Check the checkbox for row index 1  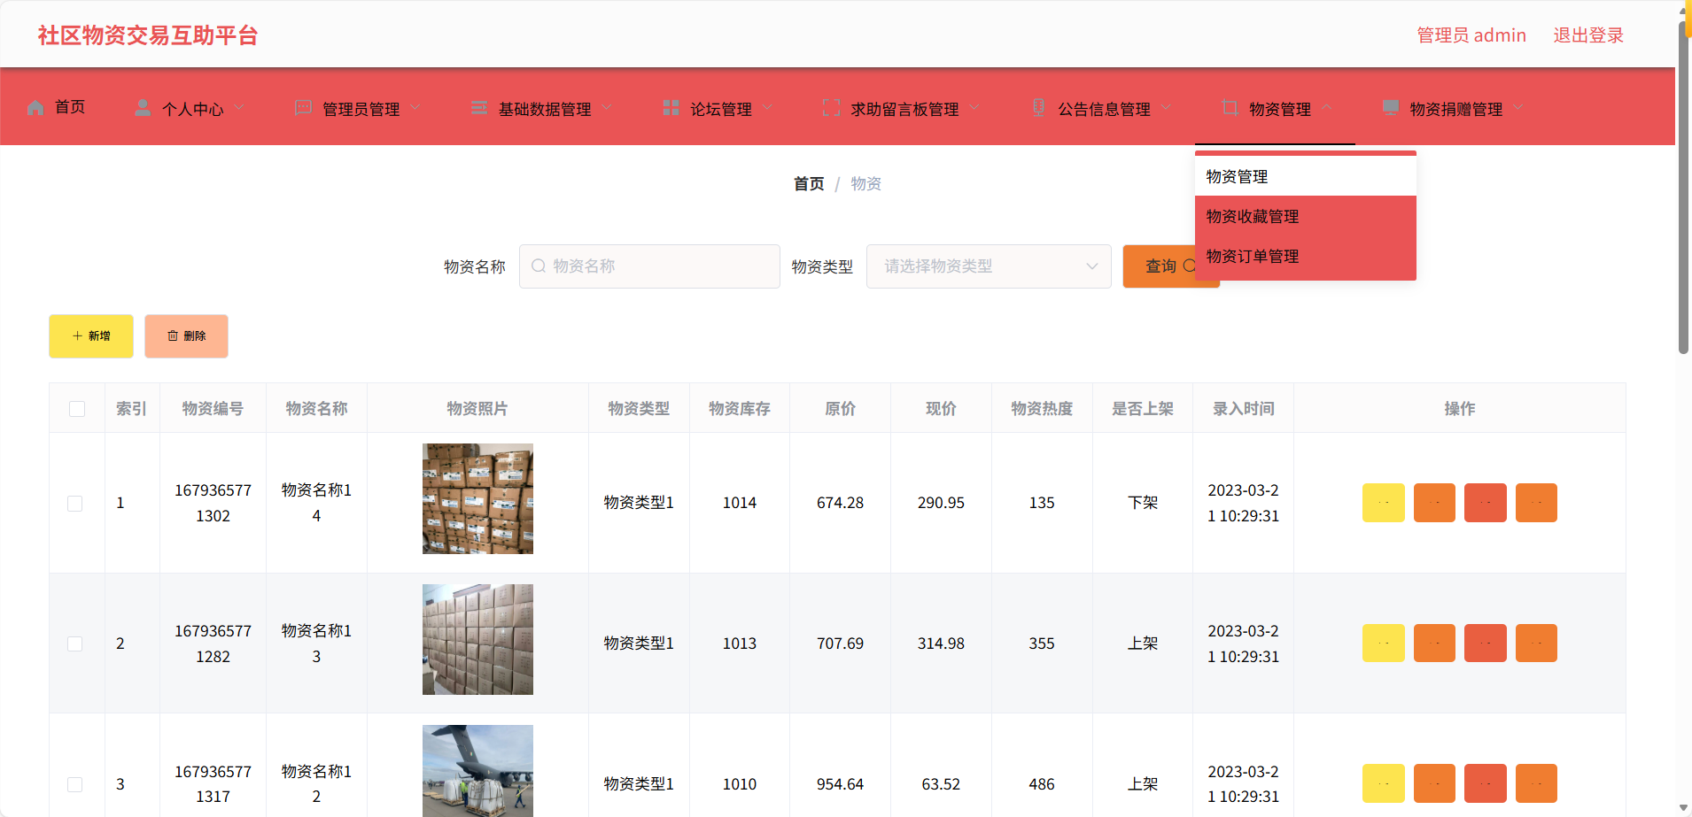(x=75, y=504)
